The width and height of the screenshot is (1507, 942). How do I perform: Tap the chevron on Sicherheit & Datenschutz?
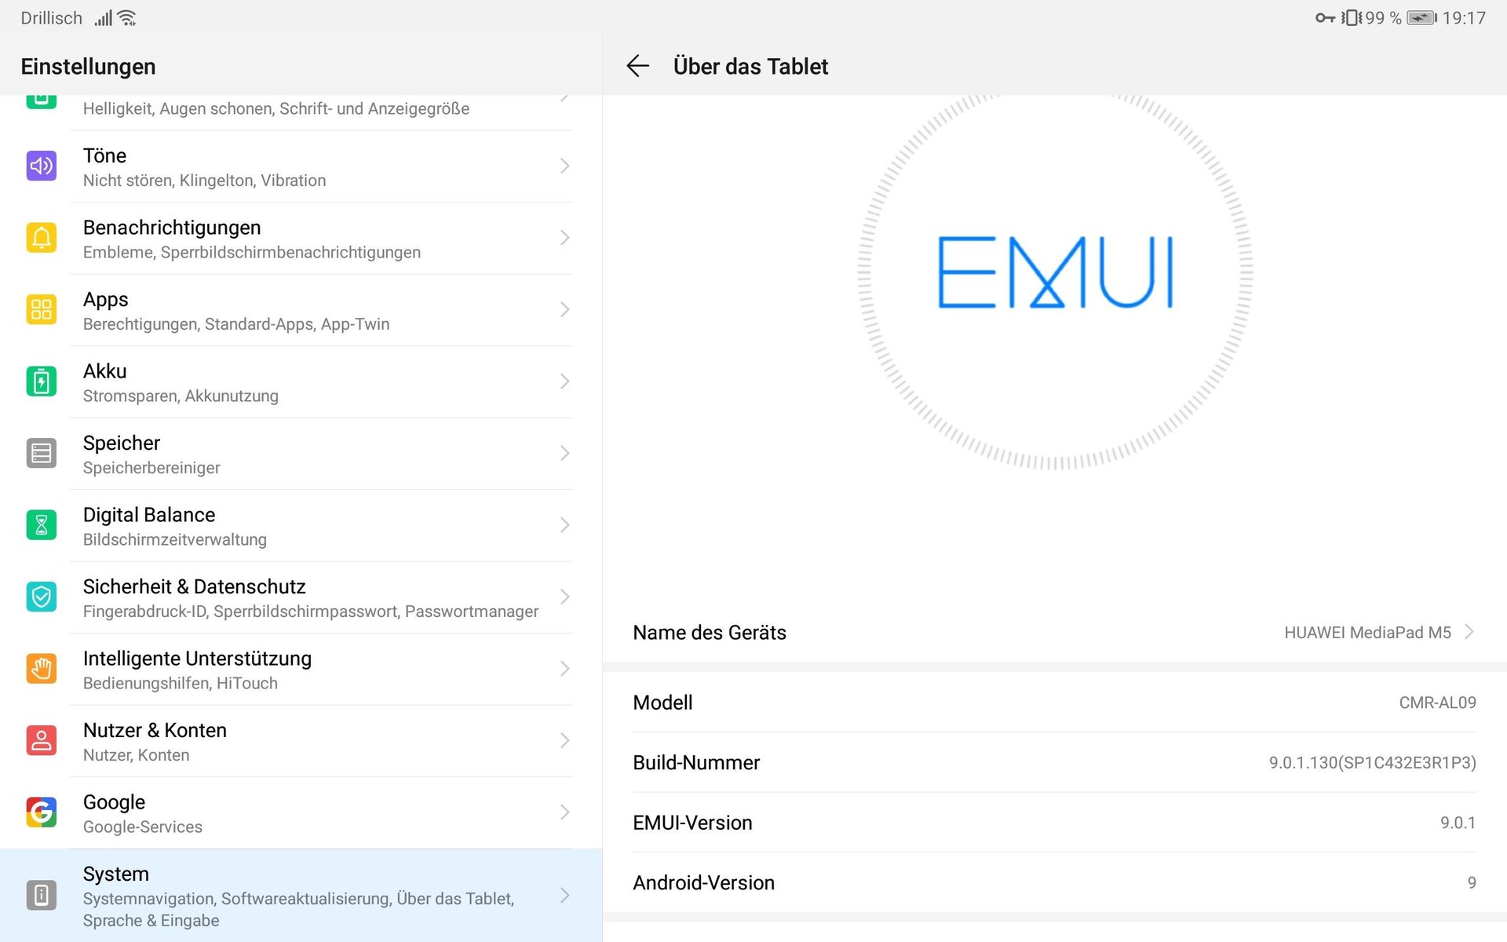coord(564,597)
